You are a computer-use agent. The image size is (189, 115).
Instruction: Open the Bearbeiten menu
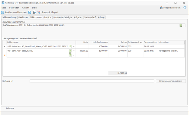pos(14,8)
